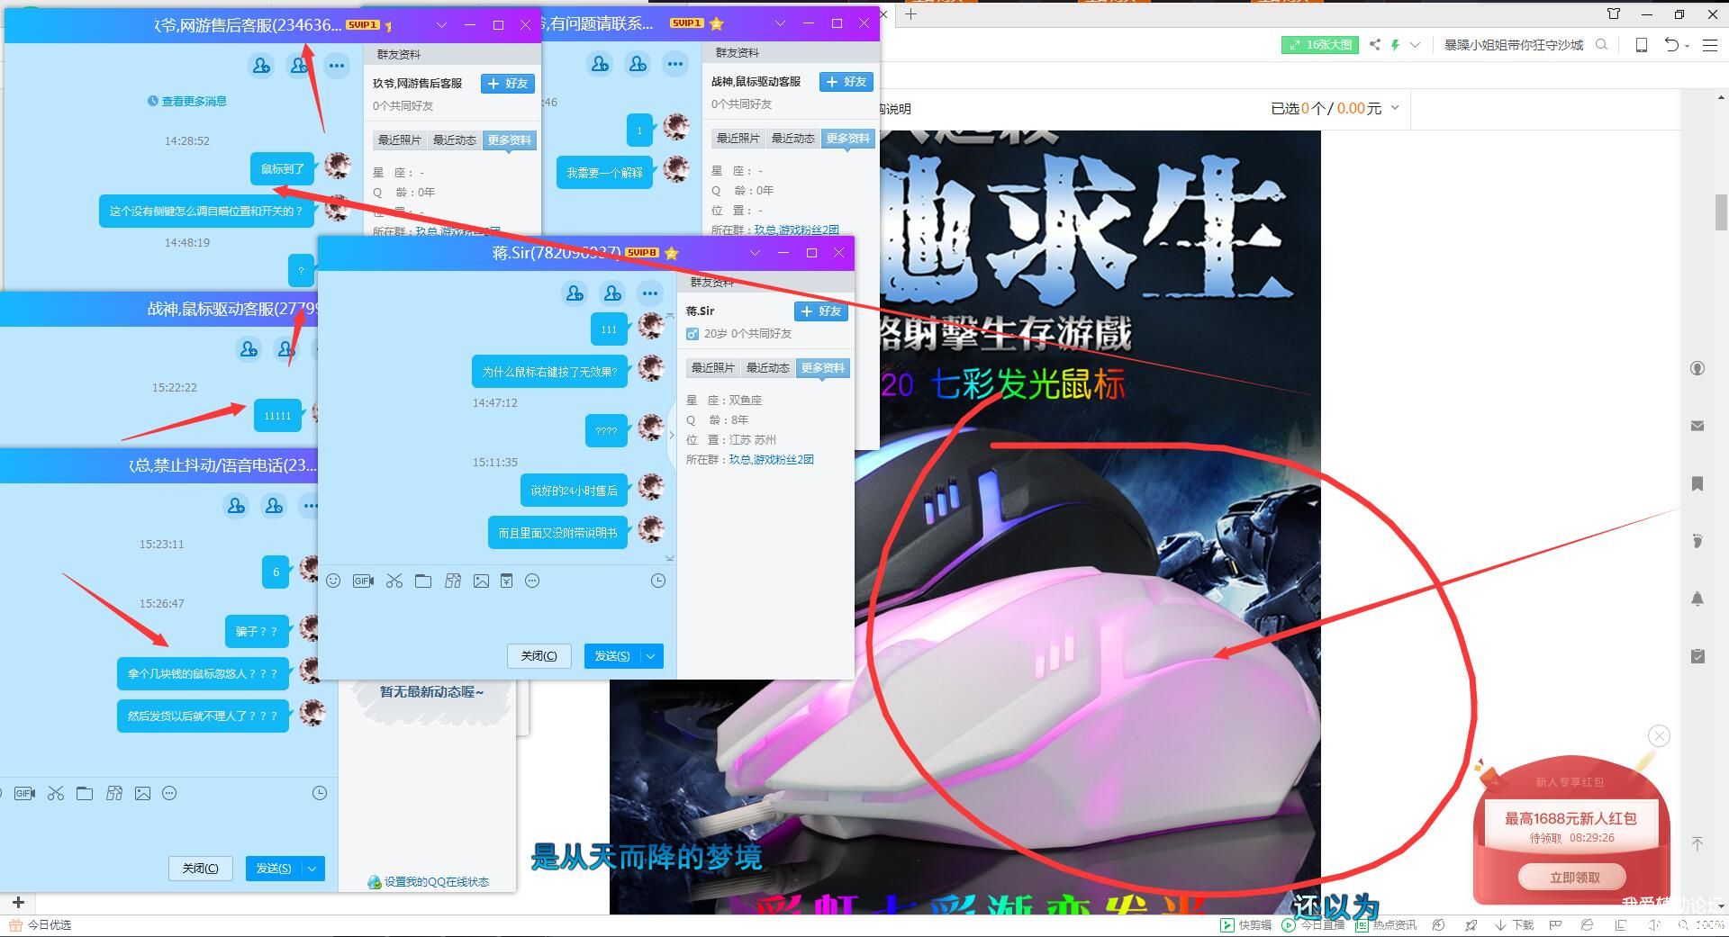Expand the title bar dropdown of 有问题请联系 window
The width and height of the screenshot is (1729, 937).
click(780, 23)
